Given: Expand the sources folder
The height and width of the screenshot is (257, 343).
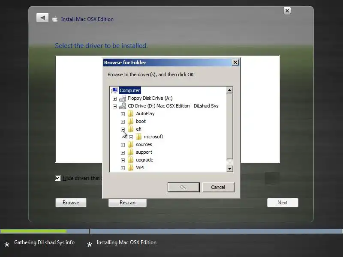Looking at the screenshot, I should pyautogui.click(x=123, y=145).
